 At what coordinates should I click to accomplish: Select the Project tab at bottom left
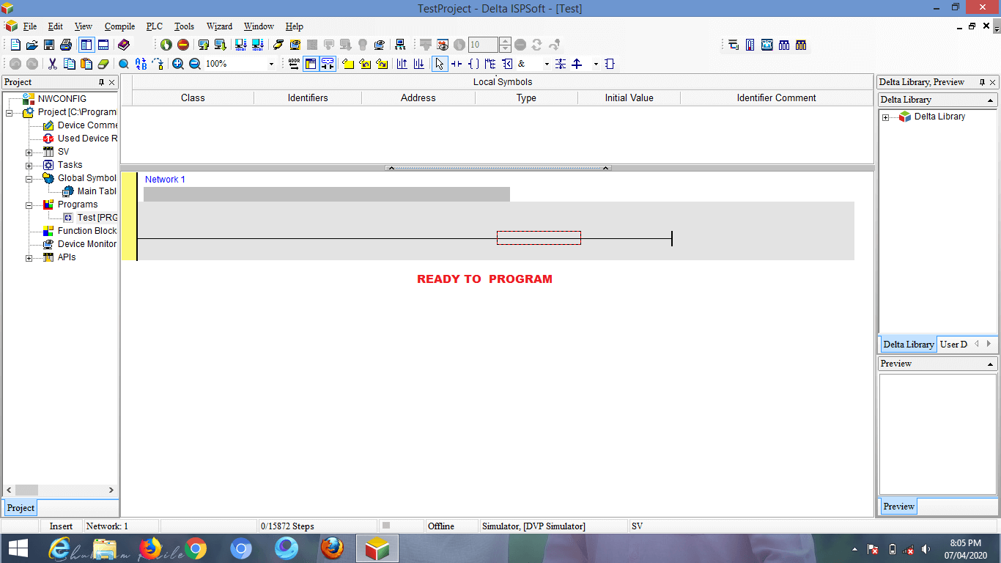click(x=21, y=507)
